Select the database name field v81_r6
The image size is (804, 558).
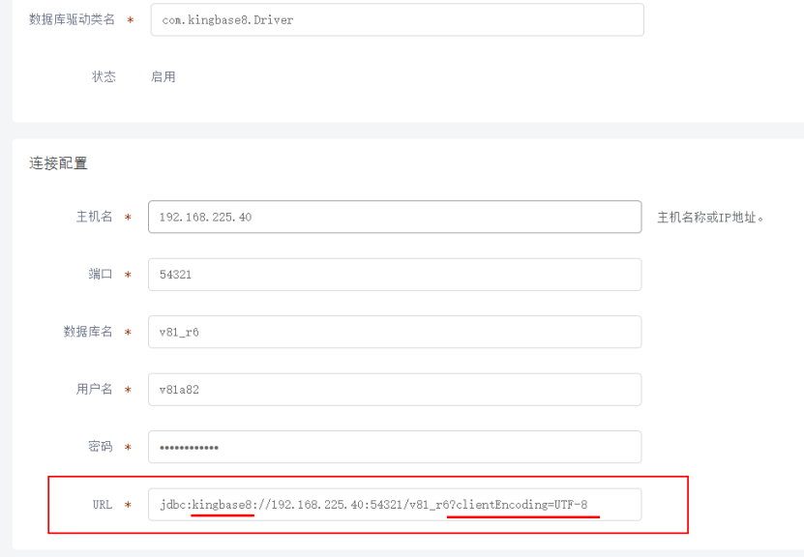pos(395,332)
